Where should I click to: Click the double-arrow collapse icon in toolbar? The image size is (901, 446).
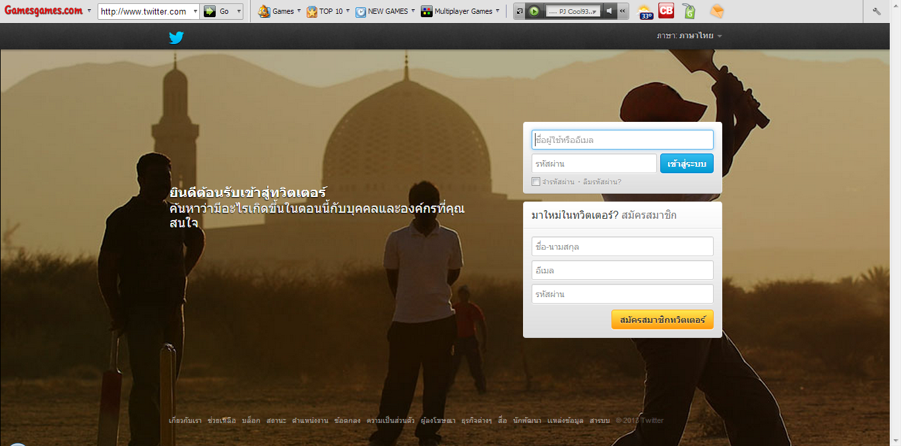pos(623,11)
